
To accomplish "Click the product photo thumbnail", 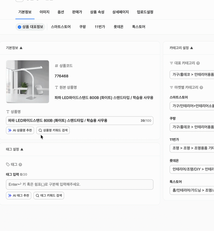I will 28,82.
